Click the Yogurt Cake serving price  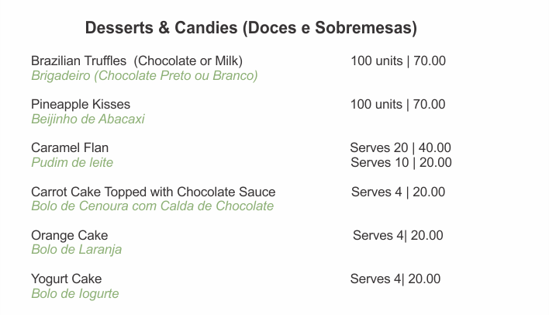point(395,279)
